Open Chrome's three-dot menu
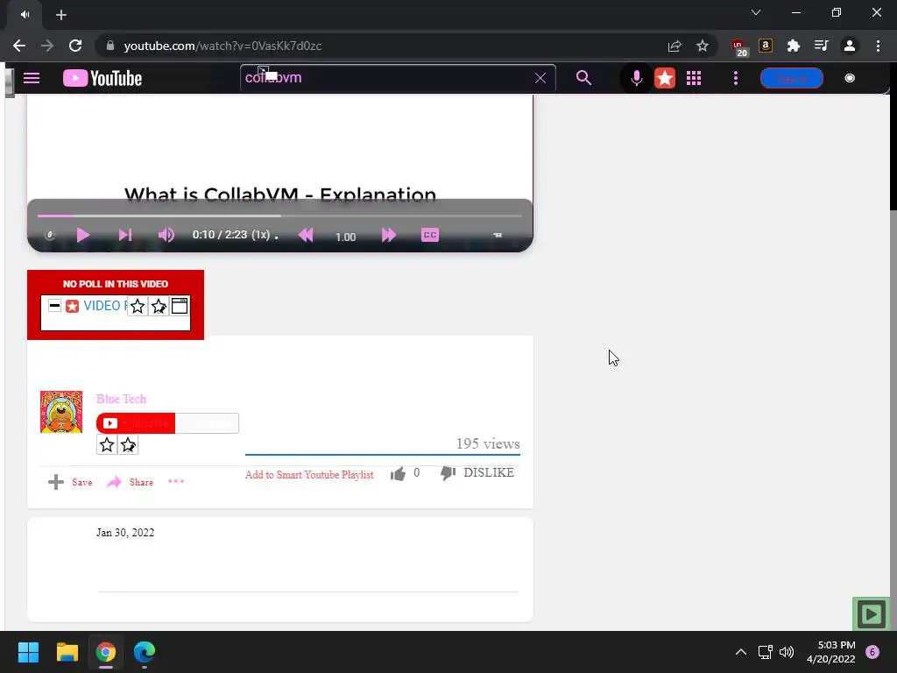The image size is (897, 673). click(878, 46)
